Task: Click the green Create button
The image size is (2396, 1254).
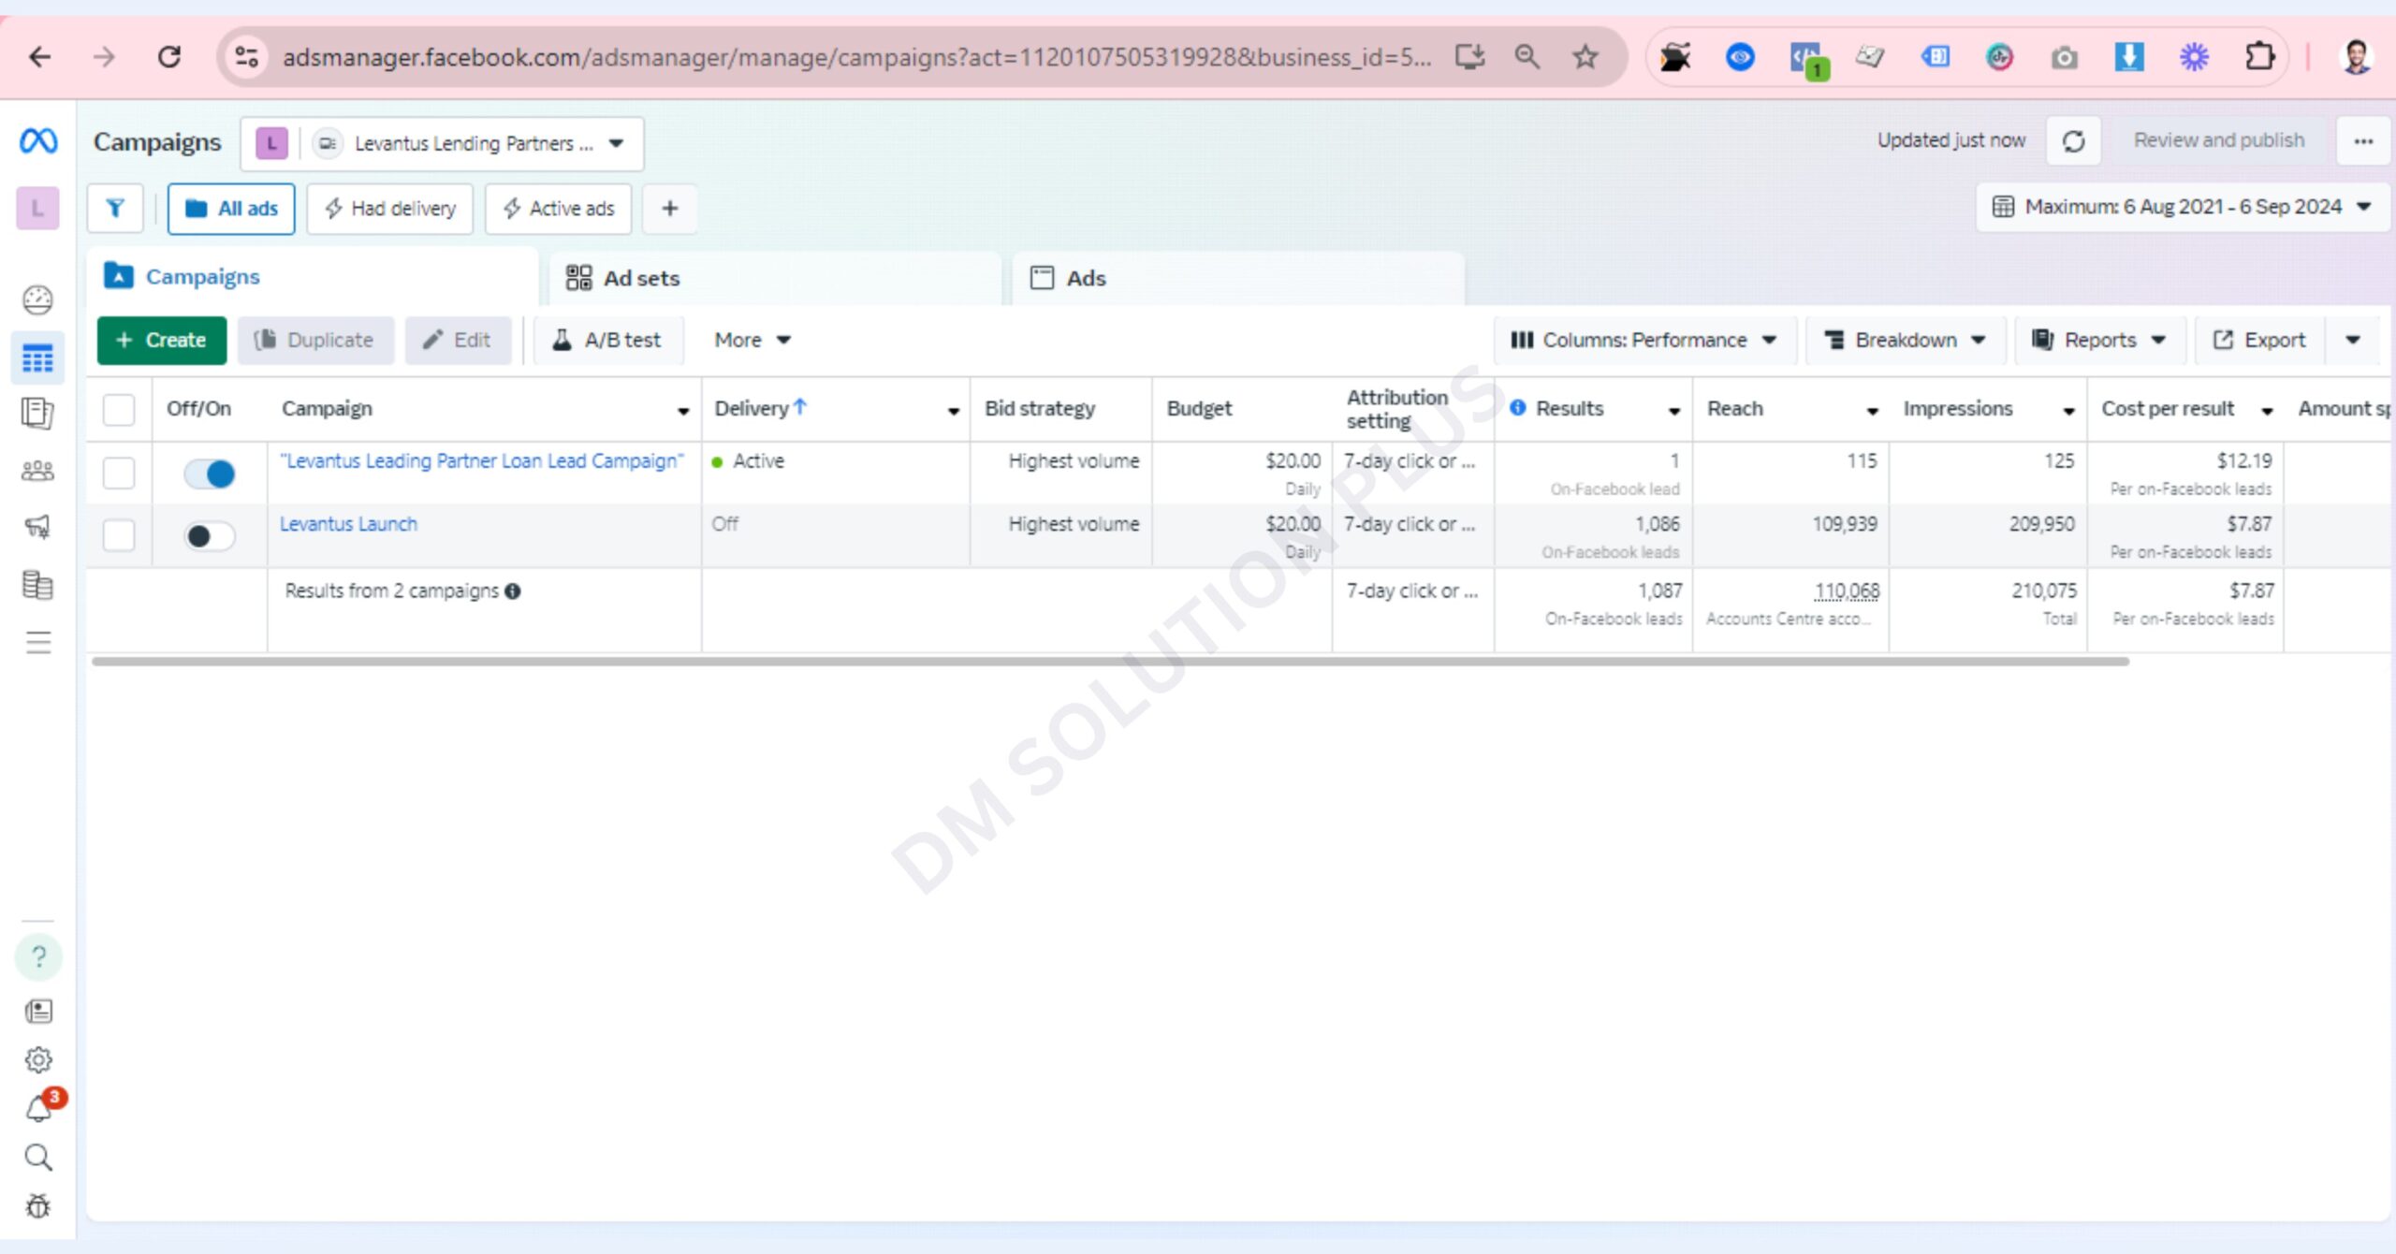Action: tap(161, 340)
